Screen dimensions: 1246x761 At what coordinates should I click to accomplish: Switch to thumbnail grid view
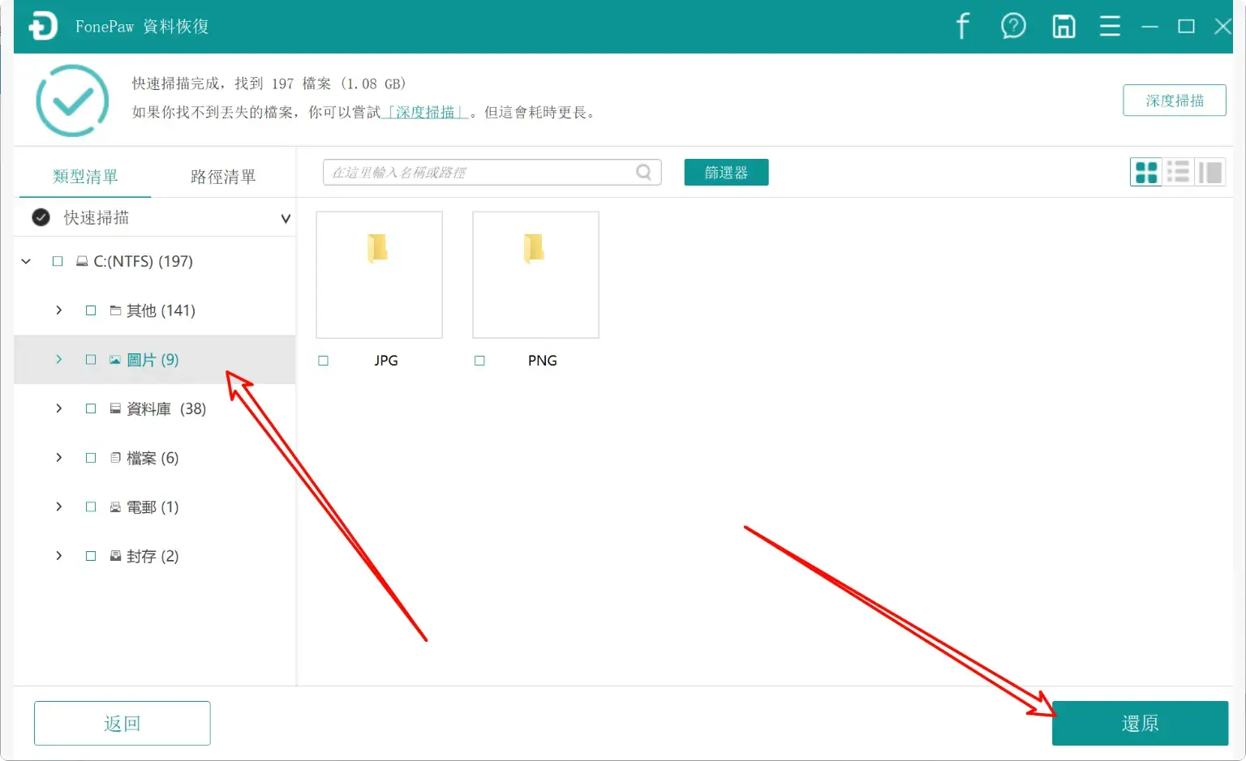1145,172
